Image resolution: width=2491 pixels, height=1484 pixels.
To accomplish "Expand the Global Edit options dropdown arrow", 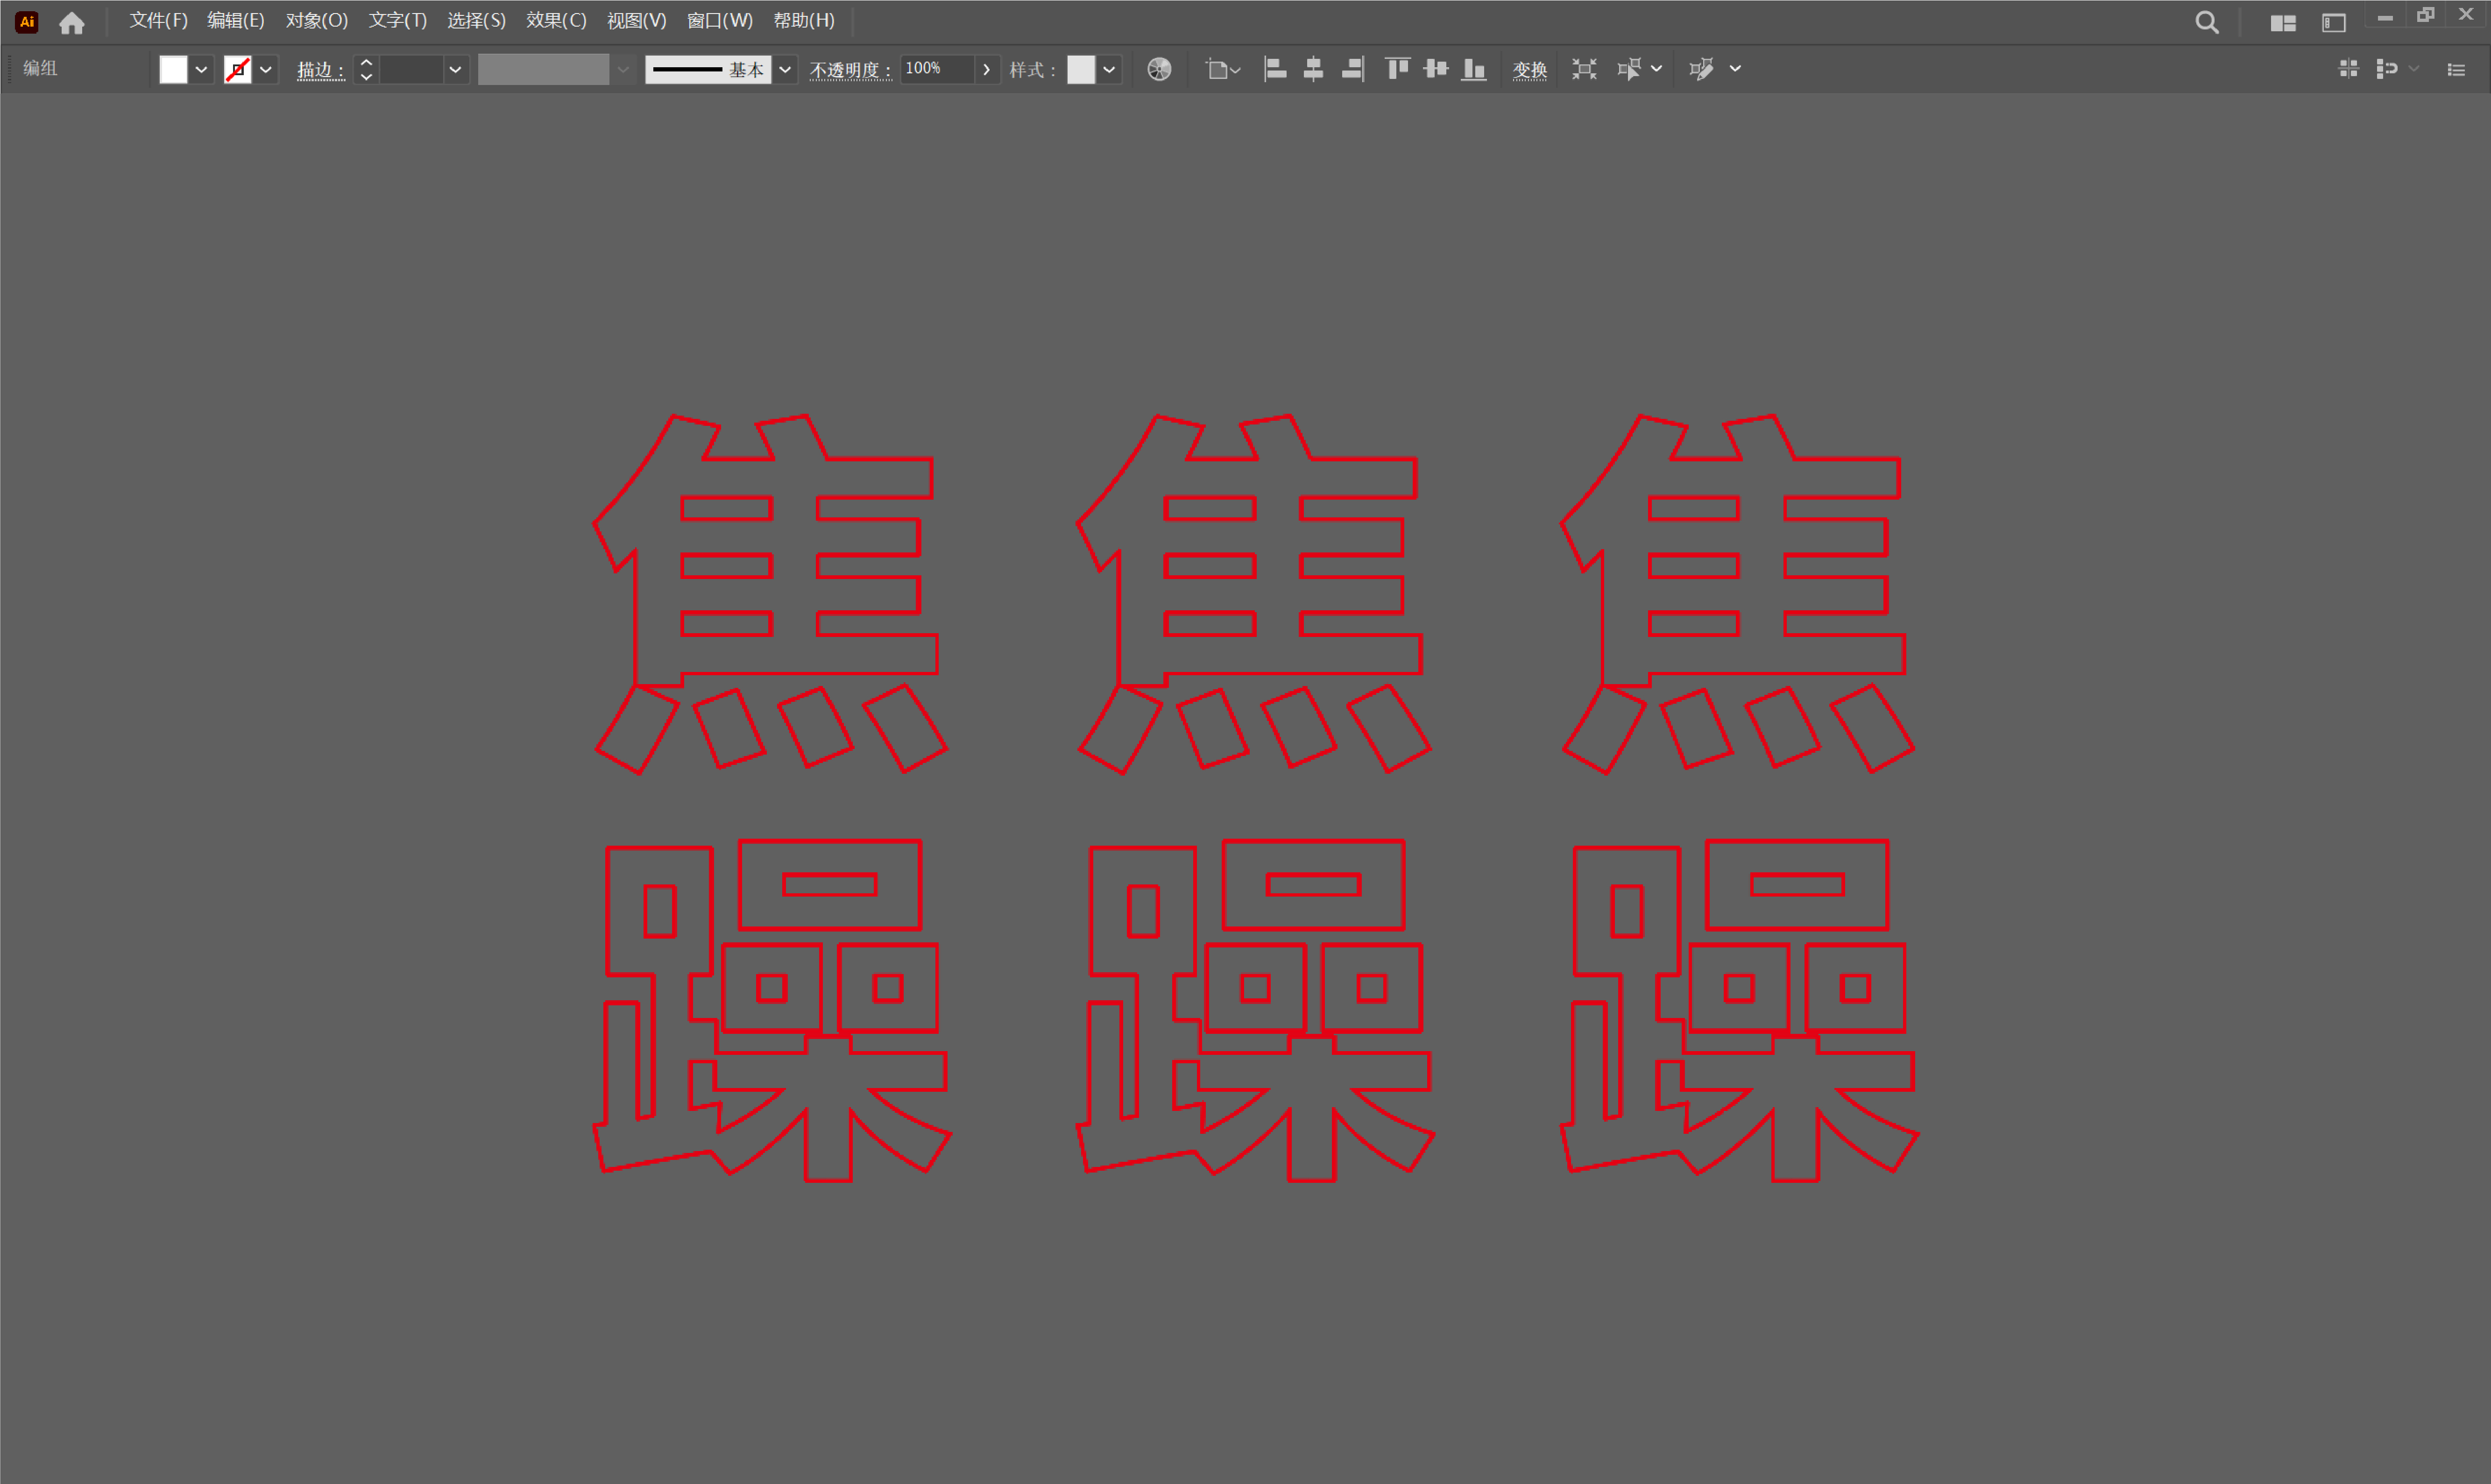I will (x=1735, y=69).
